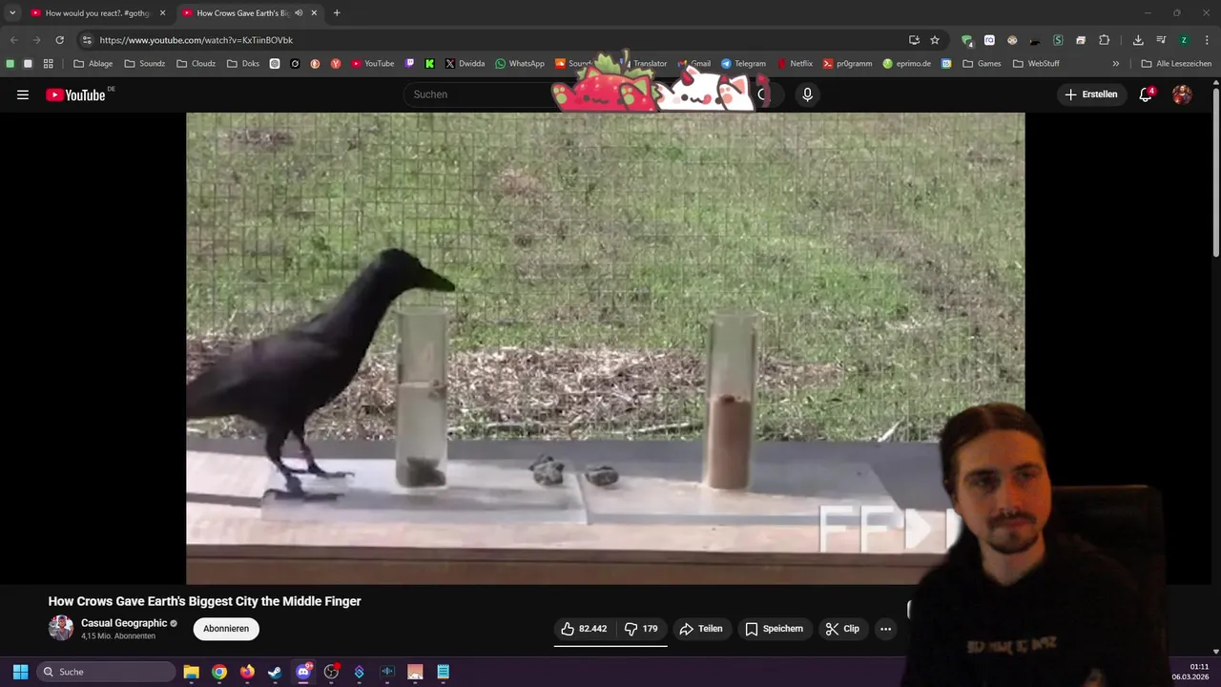Screen dimensions: 1221x687
Task: Mute tab via speaker icon on Crows tab
Action: 299,13
